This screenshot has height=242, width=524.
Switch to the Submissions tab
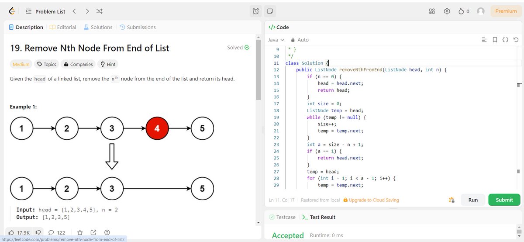click(x=138, y=27)
